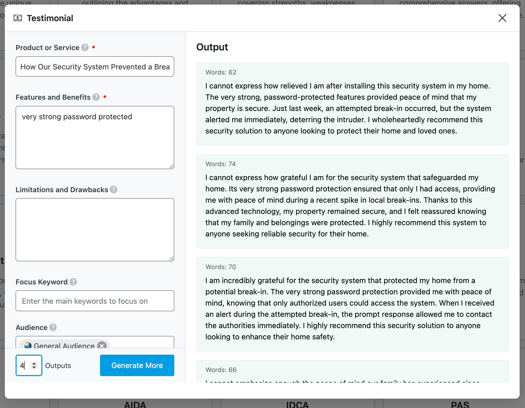
Task: Click help icon beside Product or Service
Action: click(85, 47)
